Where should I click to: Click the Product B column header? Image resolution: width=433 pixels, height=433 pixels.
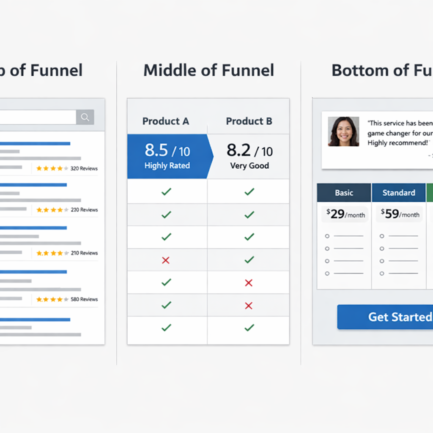(x=249, y=121)
